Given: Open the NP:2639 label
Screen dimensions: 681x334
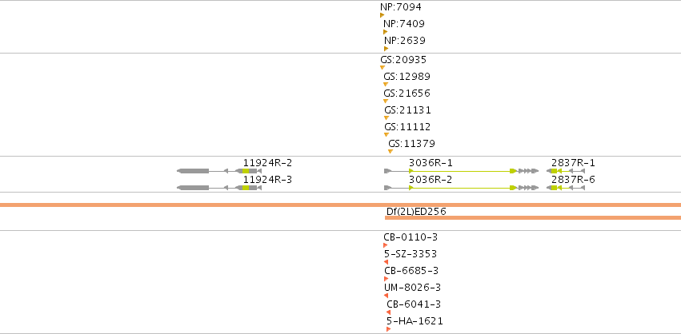Looking at the screenshot, I should click(405, 41).
